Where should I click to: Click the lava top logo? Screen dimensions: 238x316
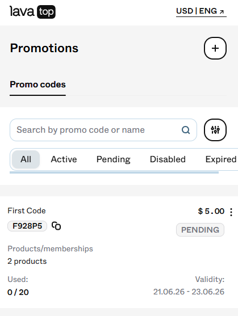[x=32, y=12]
